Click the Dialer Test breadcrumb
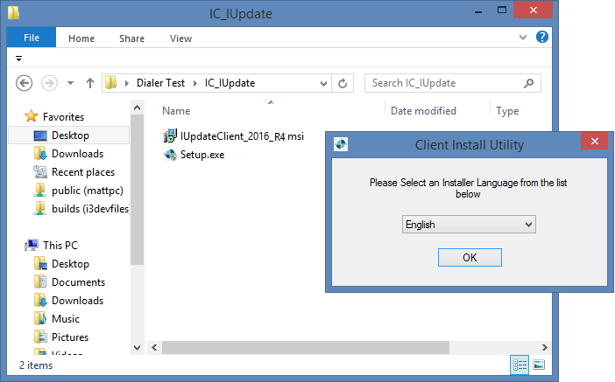 point(160,83)
